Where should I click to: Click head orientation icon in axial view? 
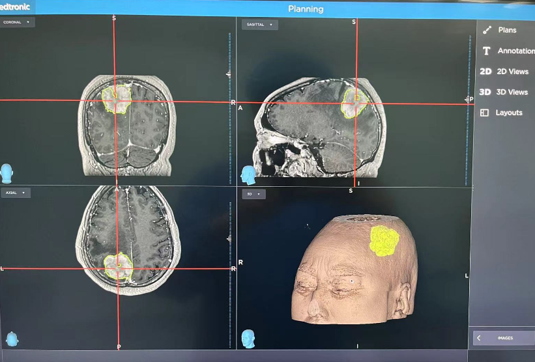tap(12, 339)
